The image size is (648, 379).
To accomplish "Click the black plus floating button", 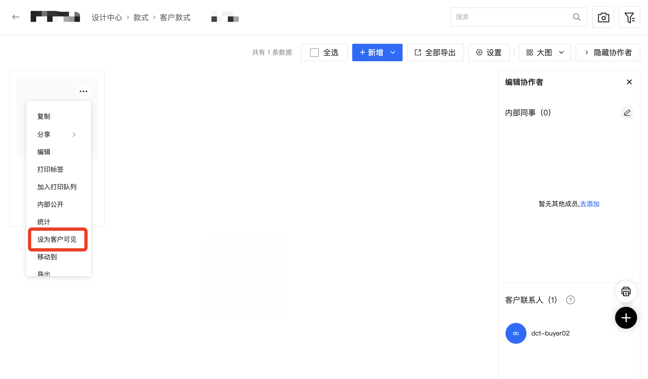I will click(x=626, y=318).
